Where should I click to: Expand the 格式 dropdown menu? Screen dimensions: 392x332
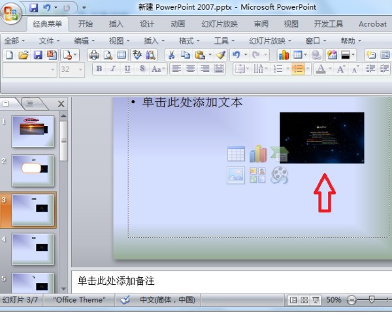coord(189,41)
